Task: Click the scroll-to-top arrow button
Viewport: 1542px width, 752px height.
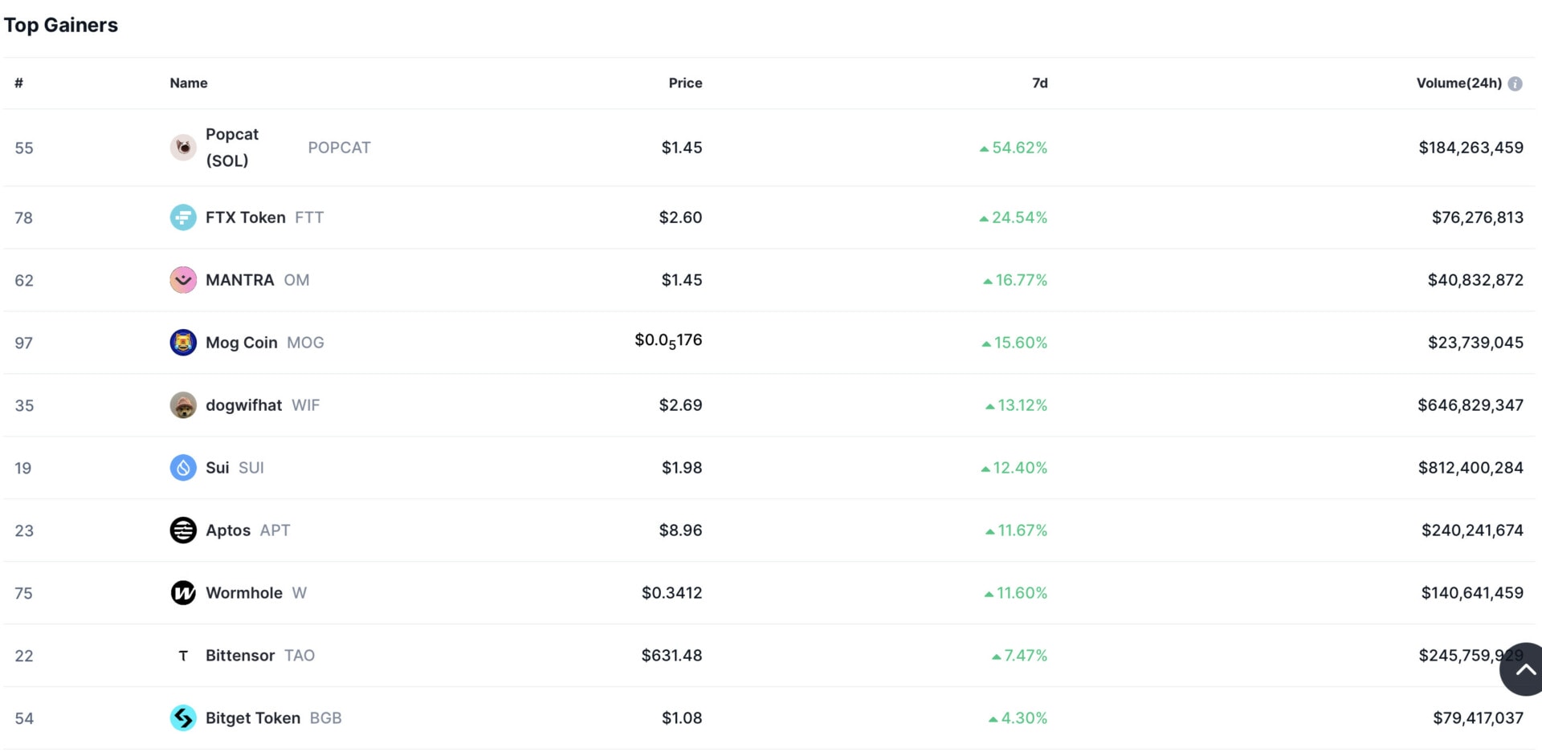Action: tap(1522, 669)
